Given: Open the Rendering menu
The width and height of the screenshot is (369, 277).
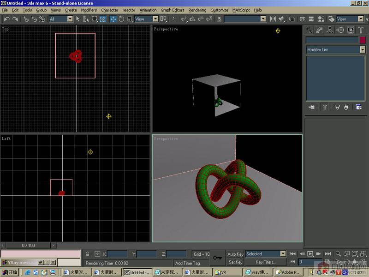Looking at the screenshot, I should pos(197,10).
